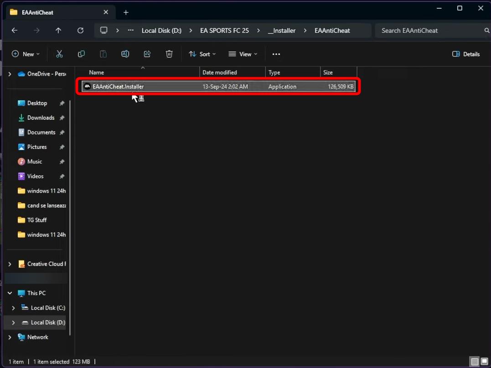Navigate to Local Disk (D:) breadcrumb
This screenshot has width=491, height=368.
pos(161,31)
